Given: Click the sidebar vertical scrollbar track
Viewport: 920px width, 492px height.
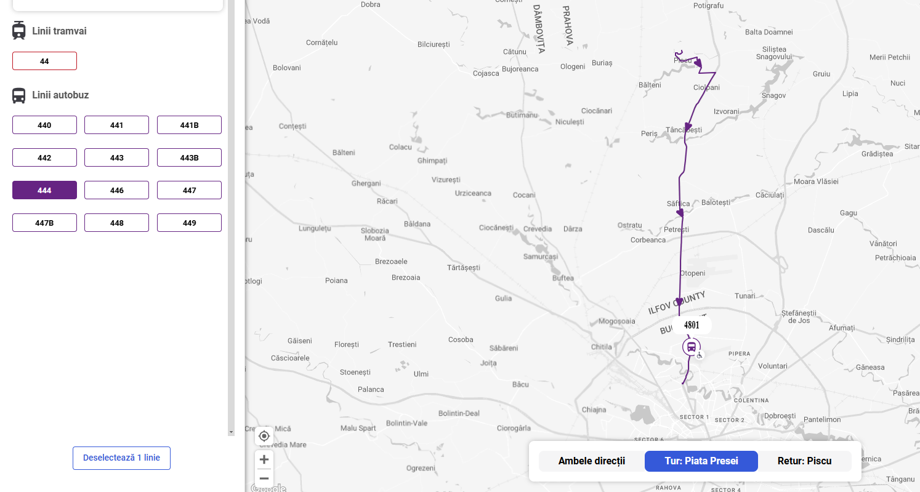Looking at the screenshot, I should [232, 215].
